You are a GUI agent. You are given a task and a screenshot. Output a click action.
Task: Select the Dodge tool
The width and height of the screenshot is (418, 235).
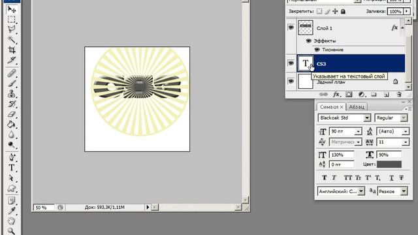click(12, 144)
